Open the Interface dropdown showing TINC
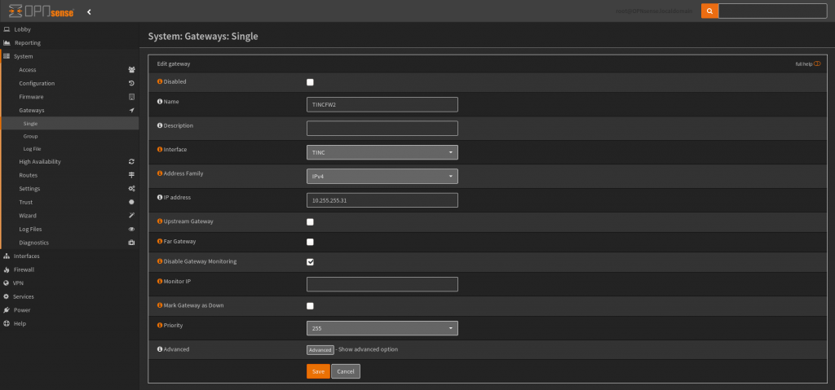Viewport: 835px width, 390px height. tap(382, 152)
